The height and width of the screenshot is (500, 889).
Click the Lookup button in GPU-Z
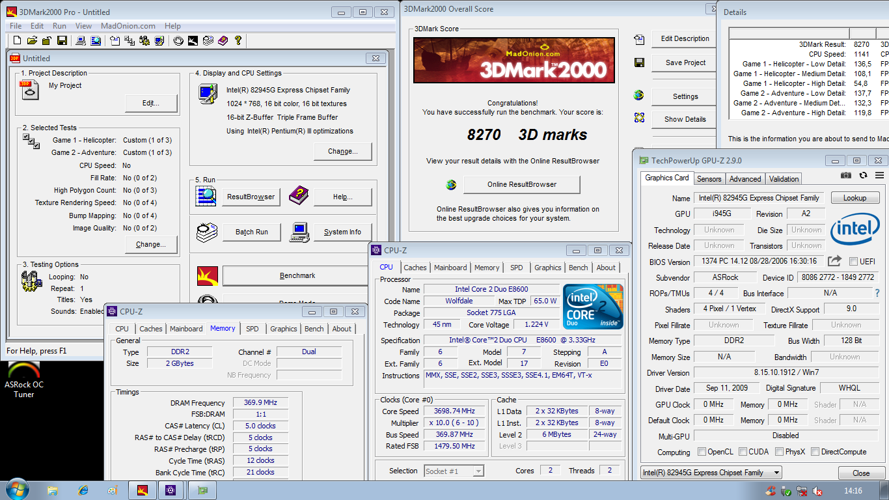(854, 198)
